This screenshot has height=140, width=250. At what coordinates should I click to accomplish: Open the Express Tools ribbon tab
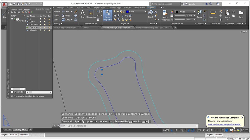(100, 8)
